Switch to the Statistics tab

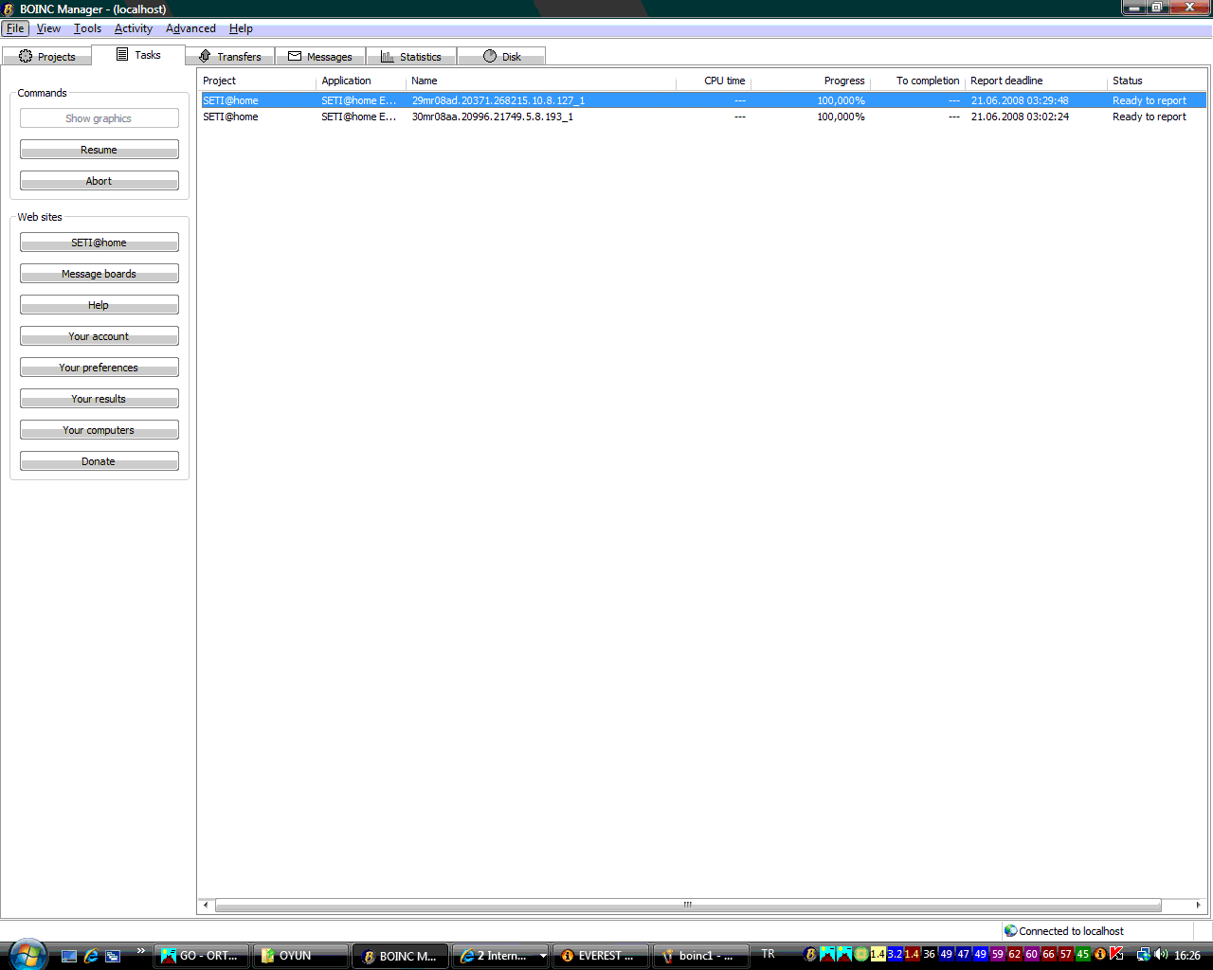tap(410, 57)
